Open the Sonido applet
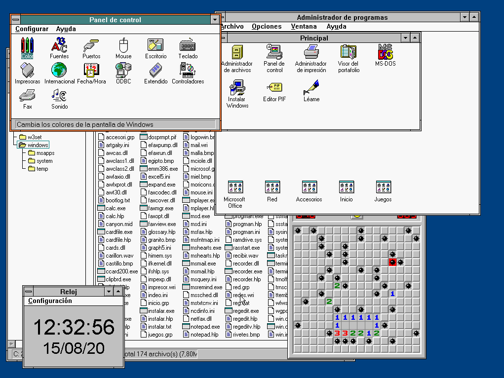Screen dimensions: 504x378 click(x=59, y=99)
